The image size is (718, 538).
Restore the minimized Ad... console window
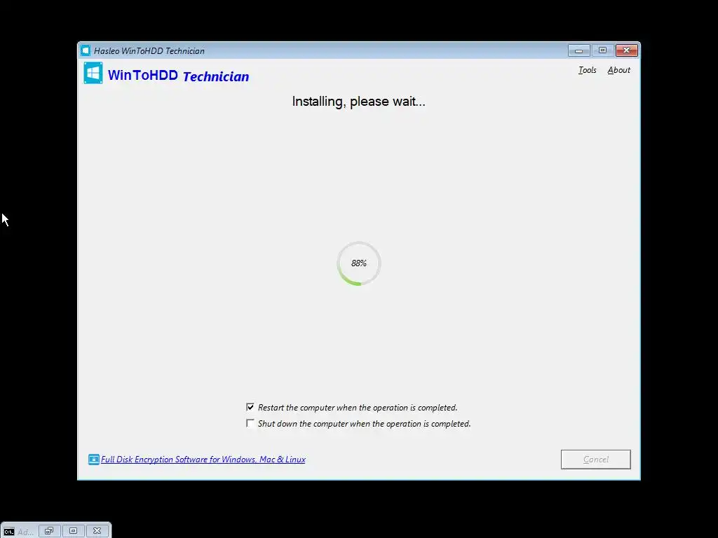pos(50,531)
